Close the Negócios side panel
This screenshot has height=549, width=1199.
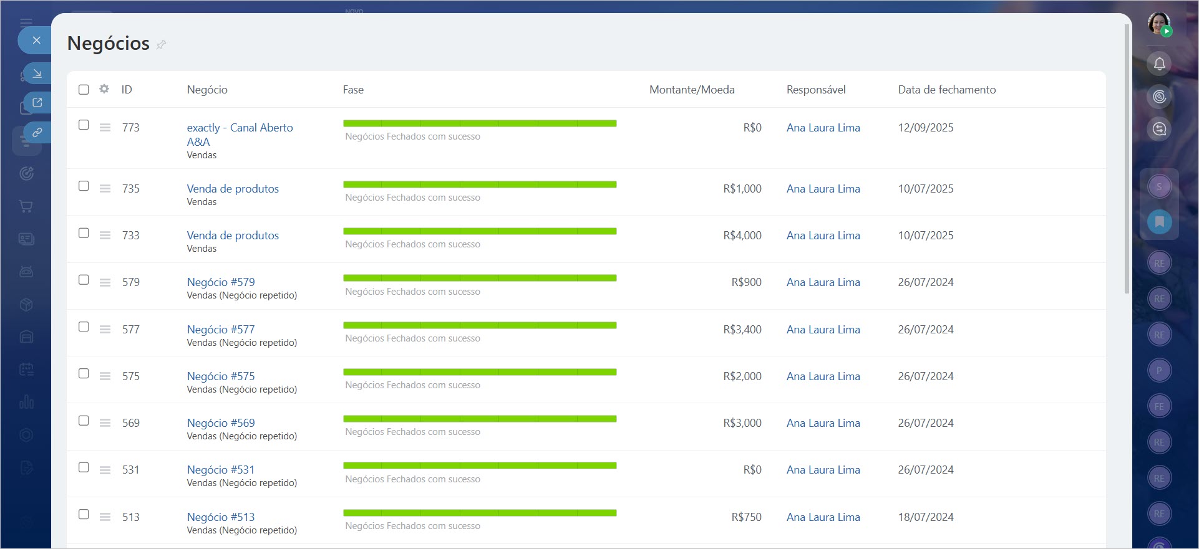point(36,41)
